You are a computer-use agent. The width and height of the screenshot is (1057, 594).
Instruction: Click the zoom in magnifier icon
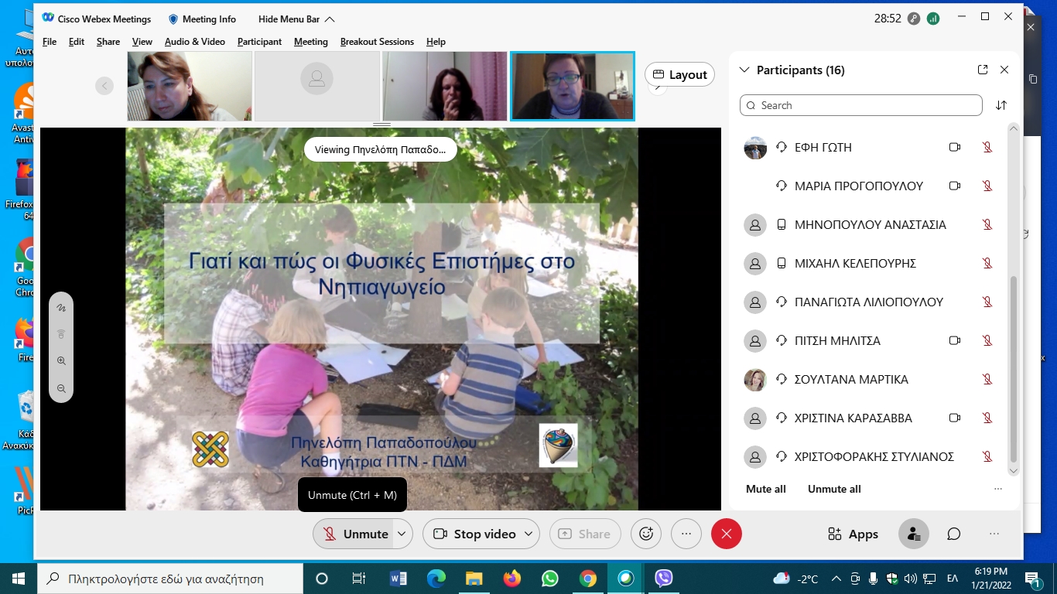pos(61,361)
